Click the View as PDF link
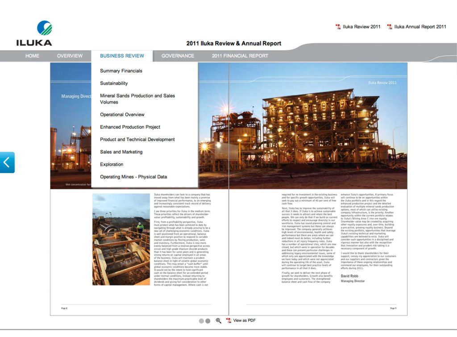Image resolution: width=457 pixels, height=337 pixels. [x=244, y=320]
